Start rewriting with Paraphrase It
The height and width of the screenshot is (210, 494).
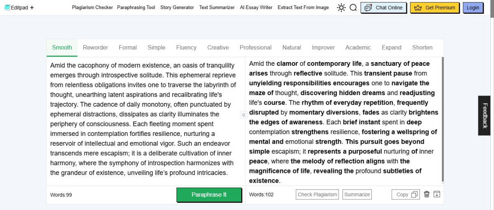[209, 195]
